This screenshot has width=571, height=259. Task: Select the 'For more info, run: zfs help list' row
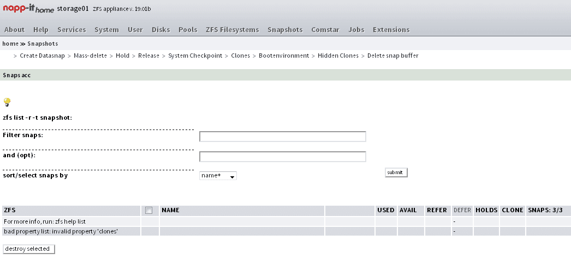point(287,221)
